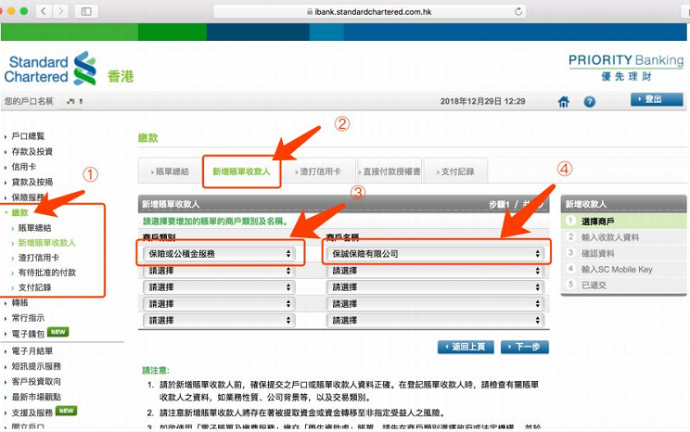The image size is (690, 432).
Task: Open 支援及服務 in the sidebar menu
Action: click(32, 413)
